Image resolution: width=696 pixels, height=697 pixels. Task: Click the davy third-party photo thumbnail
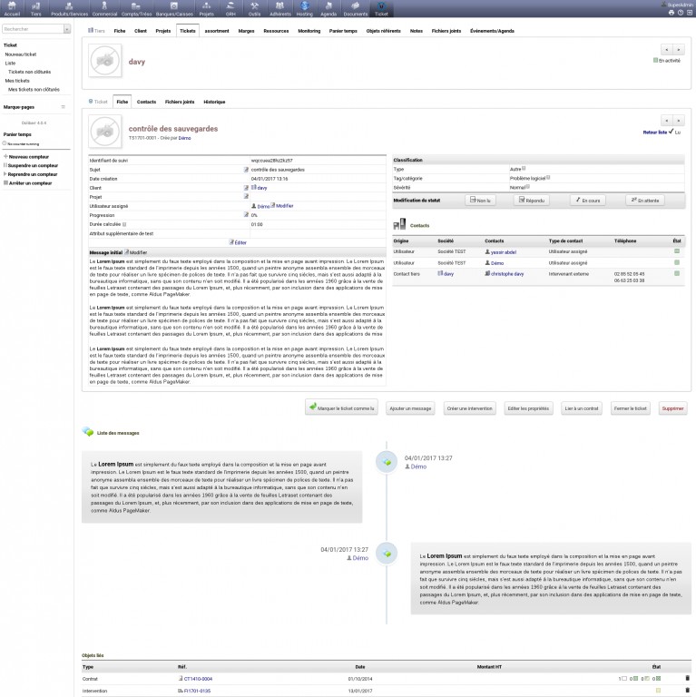coord(105,61)
